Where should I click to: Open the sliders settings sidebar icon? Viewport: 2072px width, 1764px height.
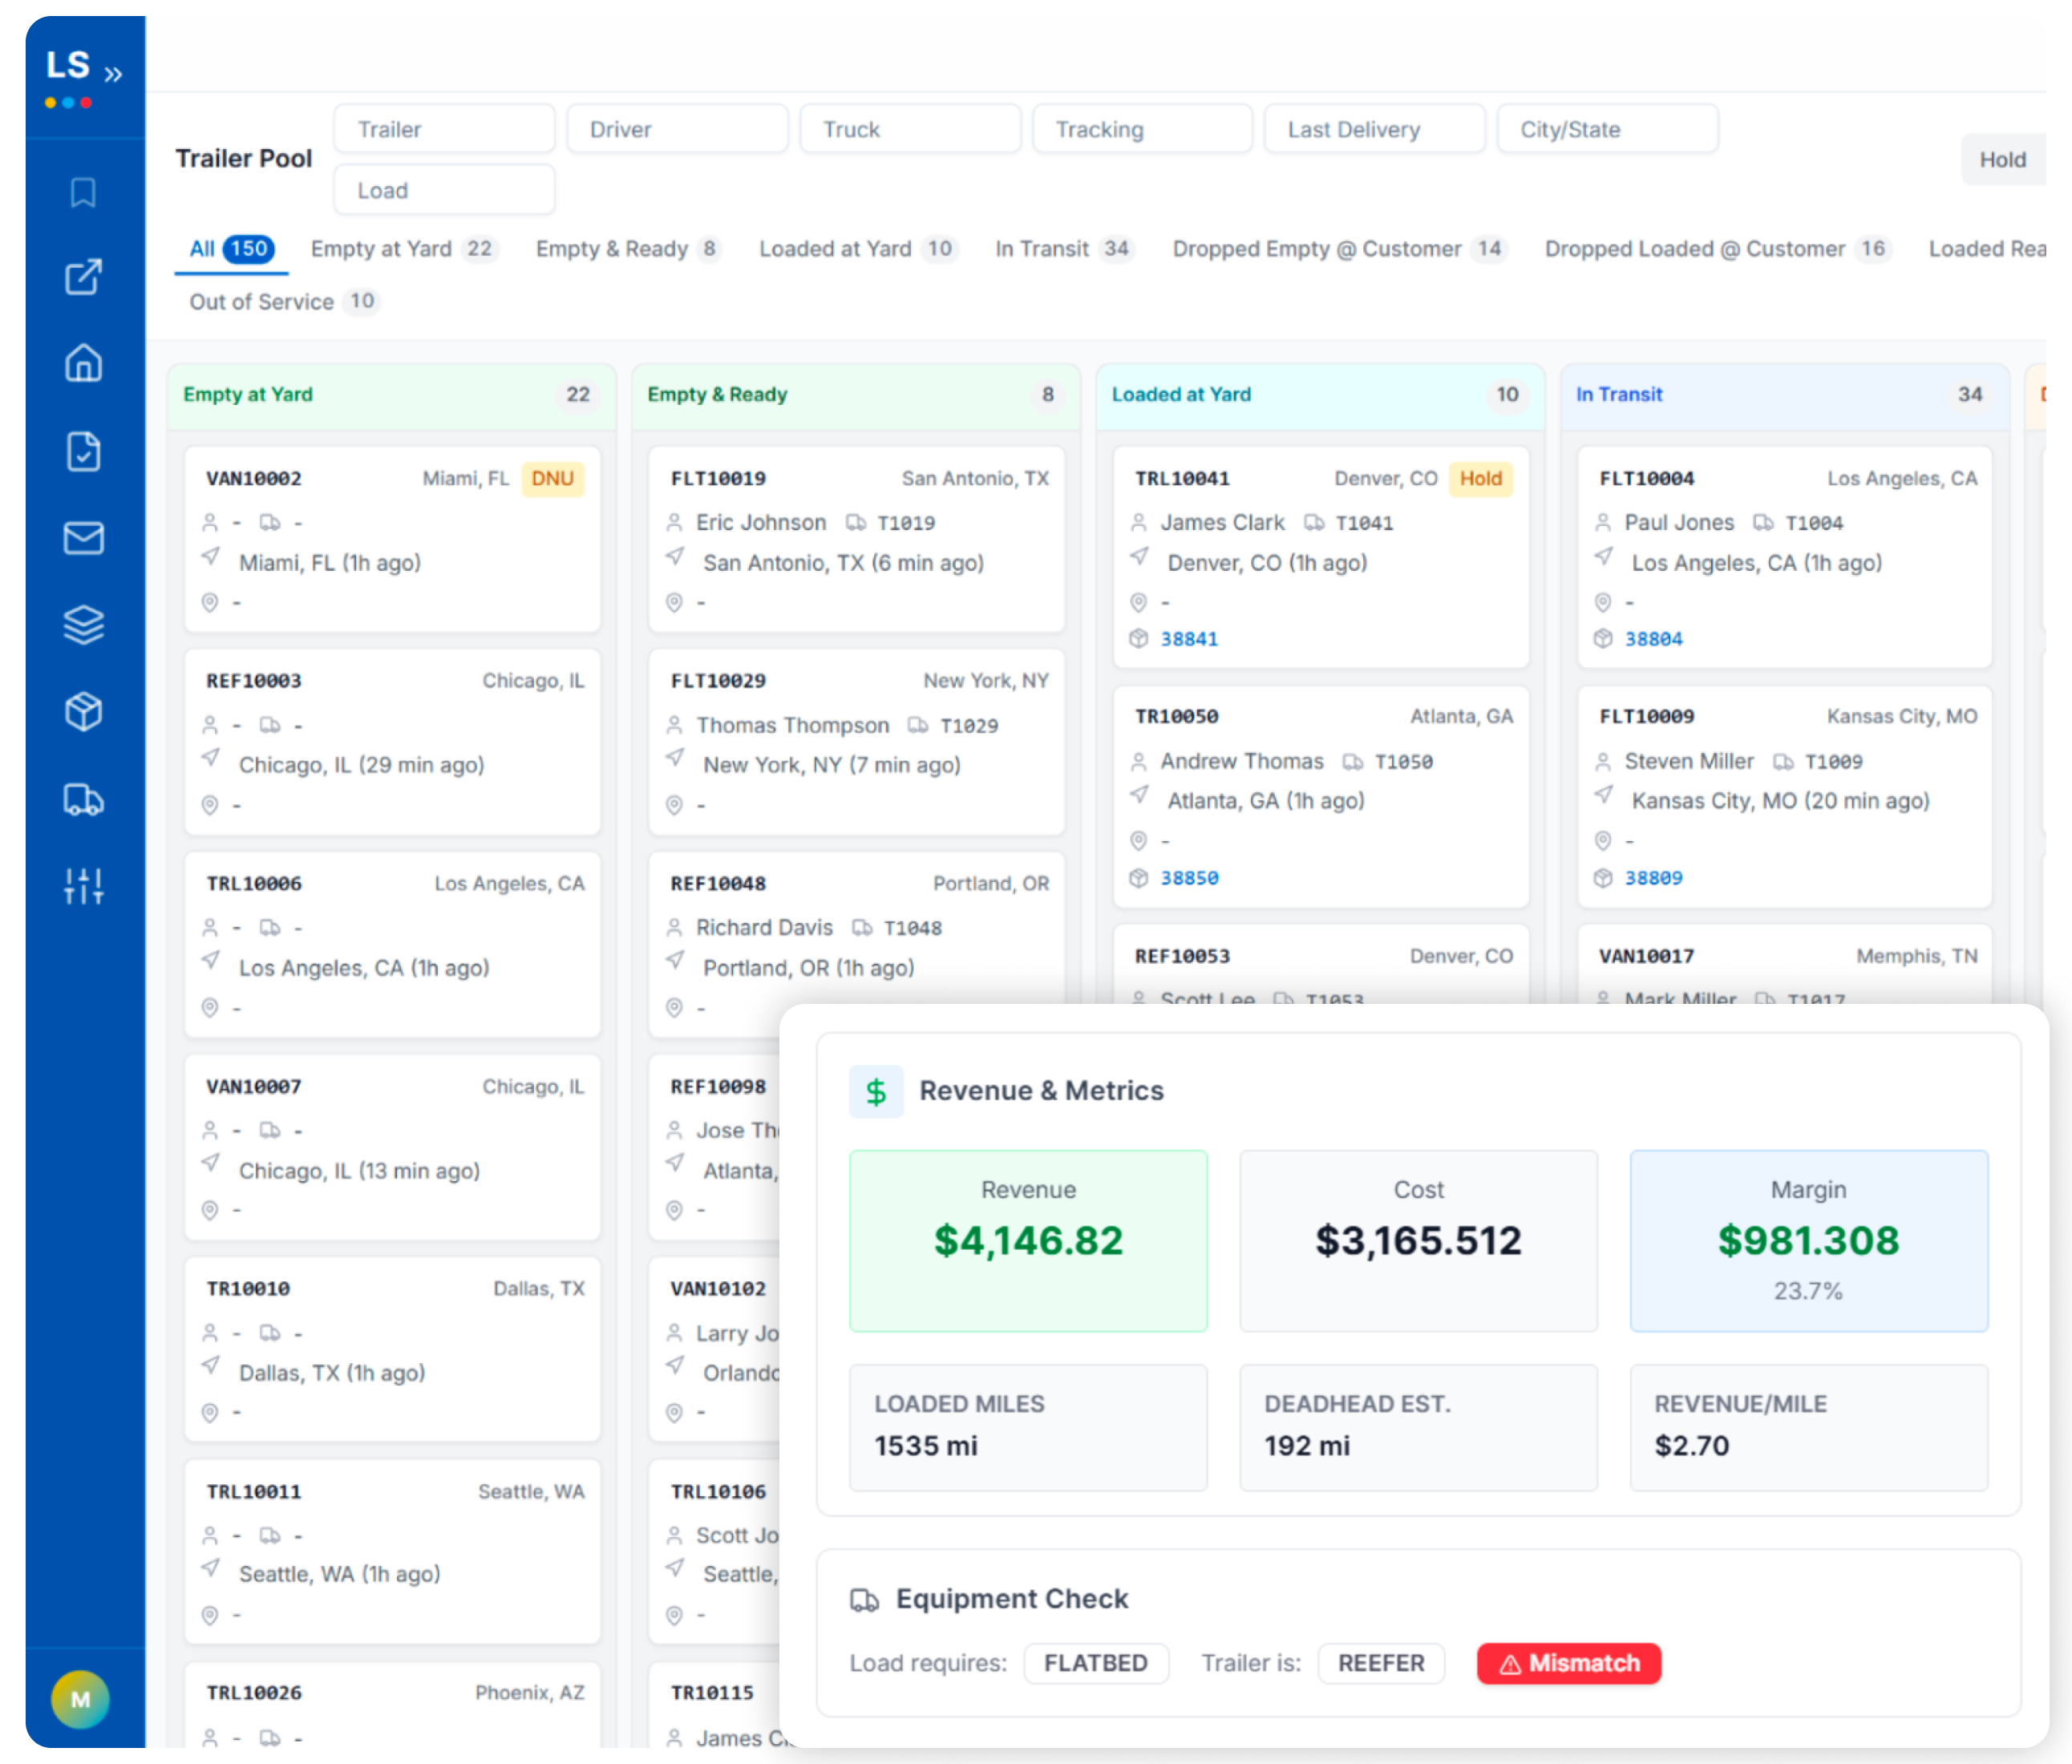[x=83, y=886]
